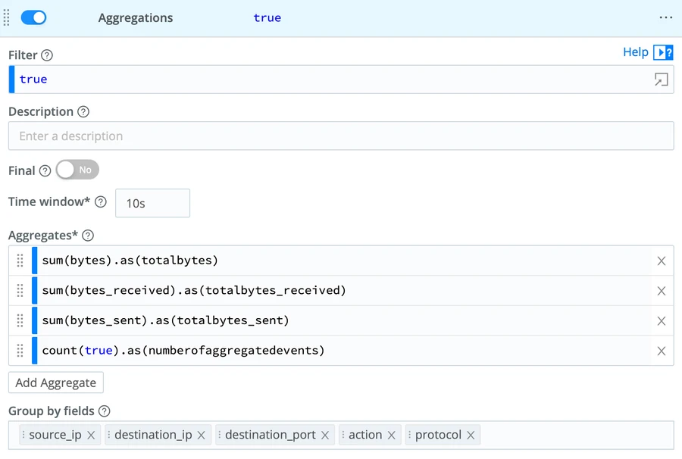Click the Help link
This screenshot has height=459, width=682.
(635, 52)
